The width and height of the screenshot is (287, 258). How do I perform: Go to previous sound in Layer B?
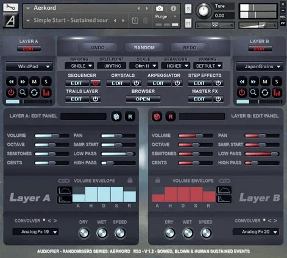pos(242,82)
